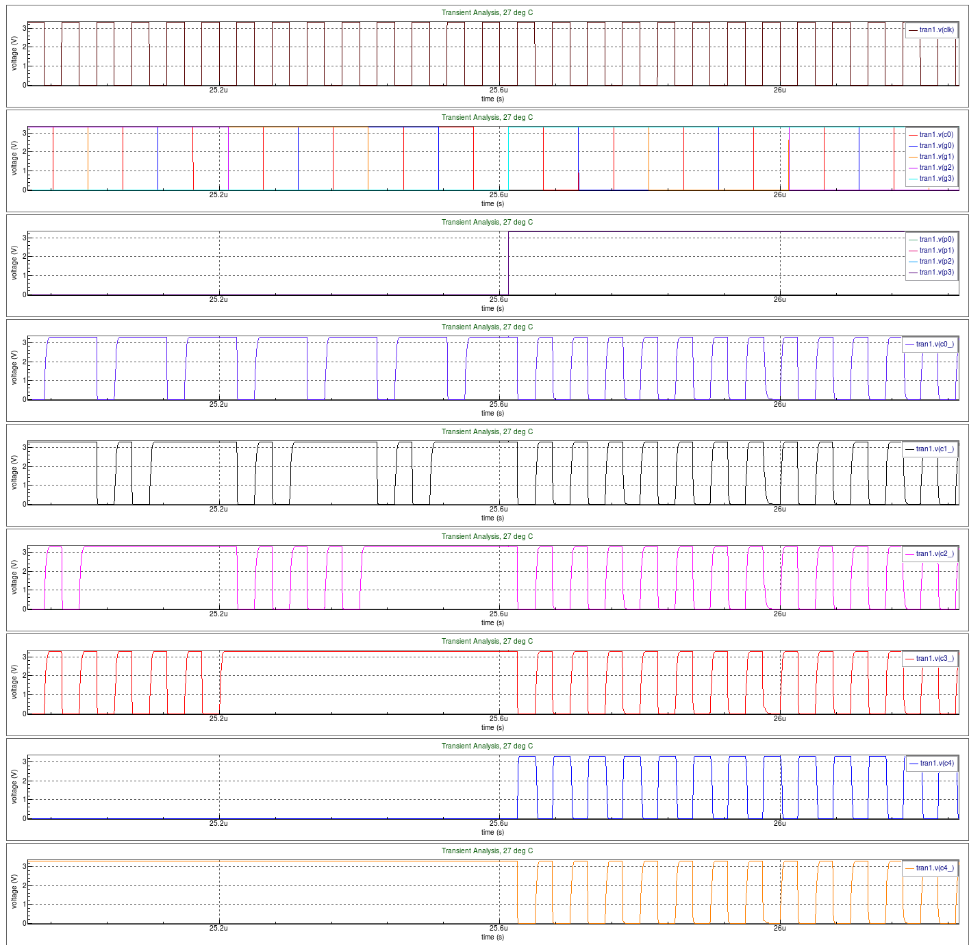
Task: Click the tran1.v(clk) legend entry
Action: coord(931,30)
